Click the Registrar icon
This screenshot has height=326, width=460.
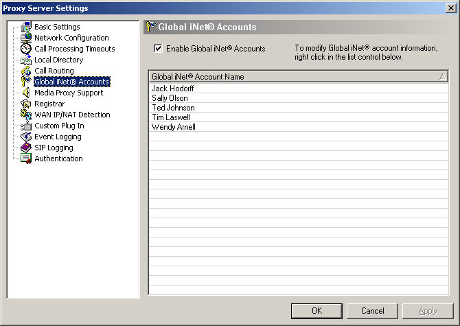26,104
